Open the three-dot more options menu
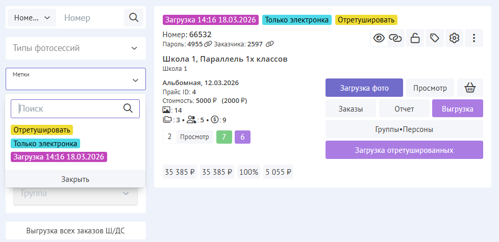 (x=474, y=38)
